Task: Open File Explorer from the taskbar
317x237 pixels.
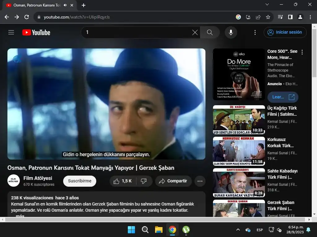Action: [x=159, y=230]
